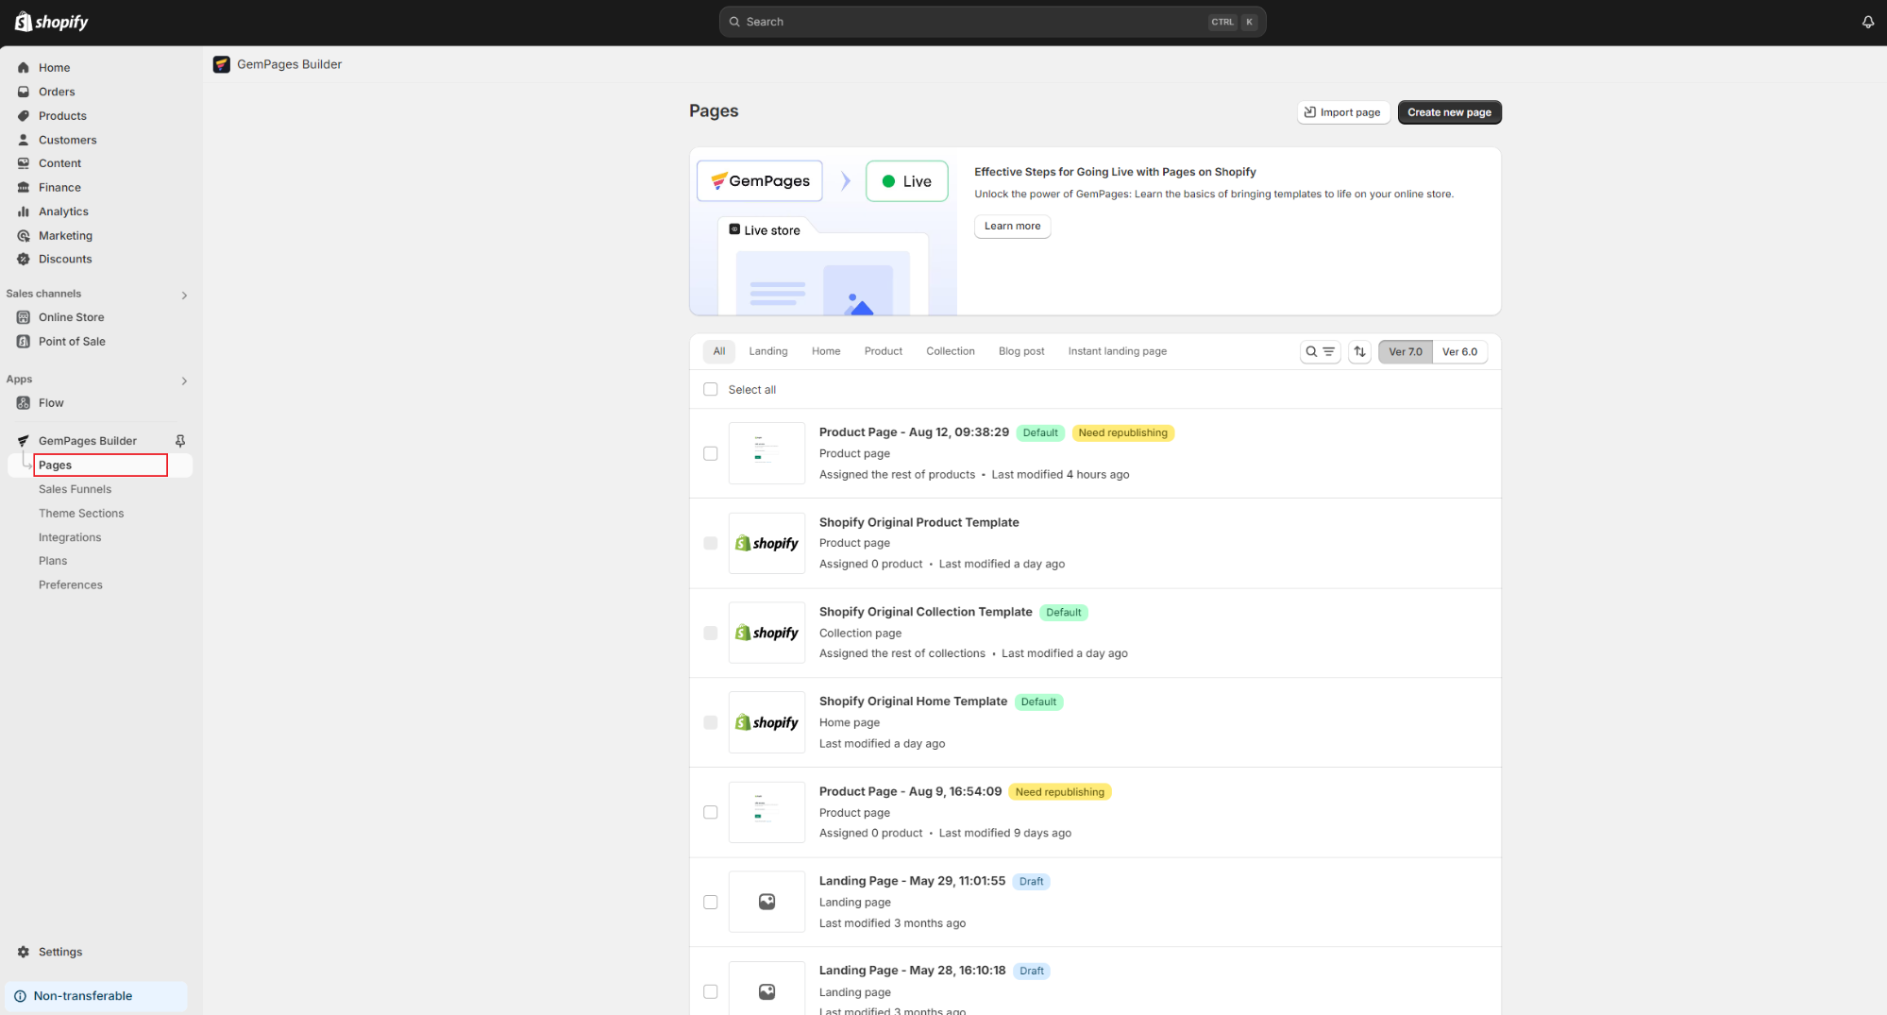Click the Shopify logo in top bar
Screen dimensions: 1887x1015
pos(52,22)
